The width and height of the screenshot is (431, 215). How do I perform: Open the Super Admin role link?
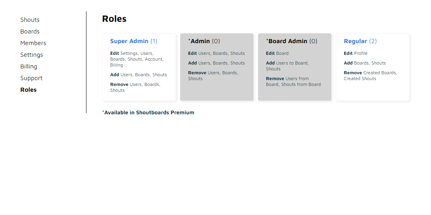coord(129,41)
